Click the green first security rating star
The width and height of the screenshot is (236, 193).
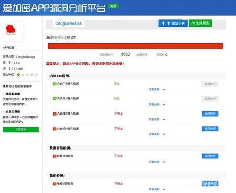18,75
